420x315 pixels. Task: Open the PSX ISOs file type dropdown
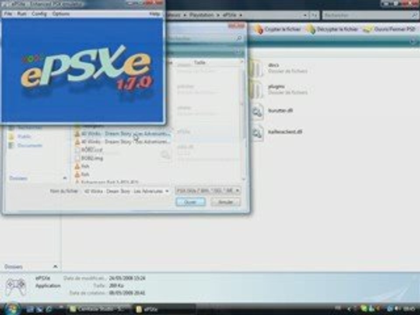pos(208,190)
